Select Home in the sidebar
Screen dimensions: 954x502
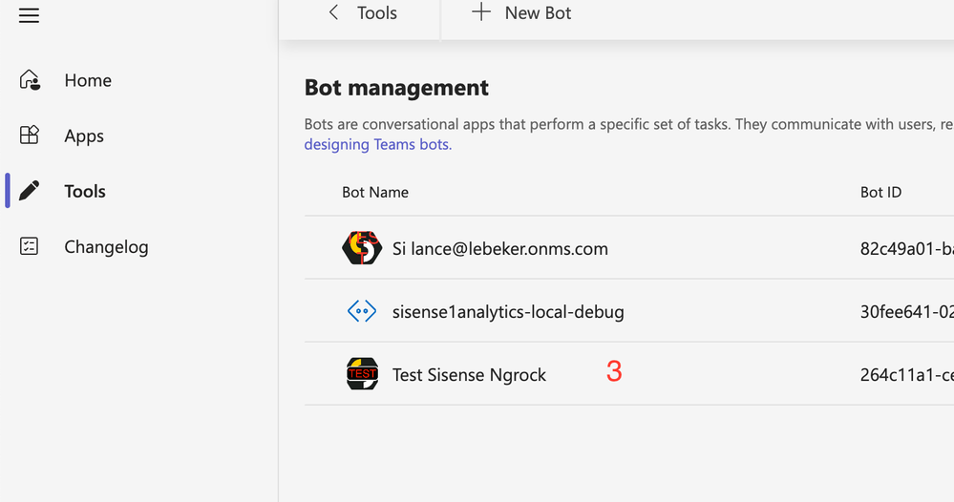click(x=88, y=80)
